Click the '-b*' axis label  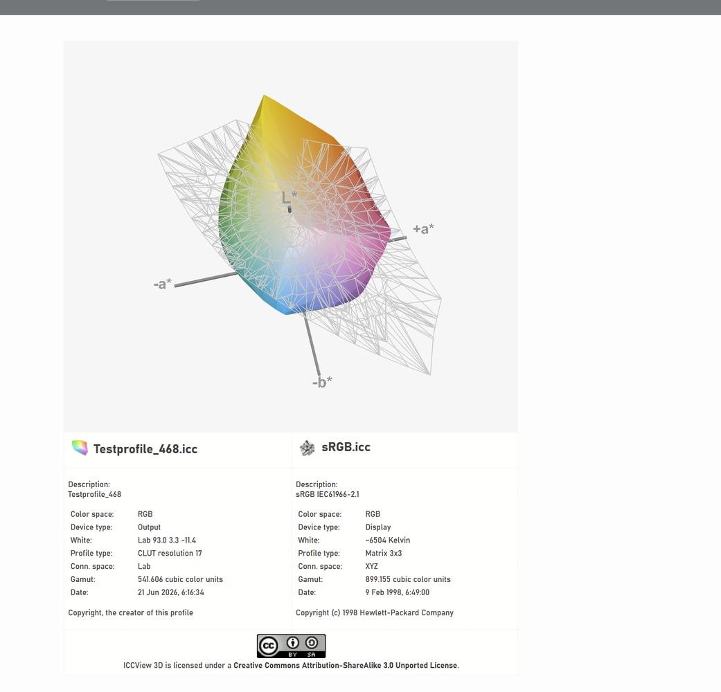click(x=322, y=382)
